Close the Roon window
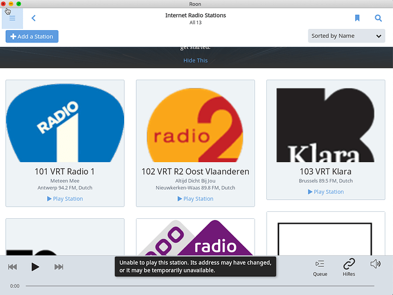Image resolution: width=393 pixels, height=295 pixels. tap(4, 4)
